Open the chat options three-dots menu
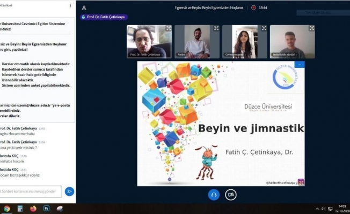 pyautogui.click(x=70, y=6)
